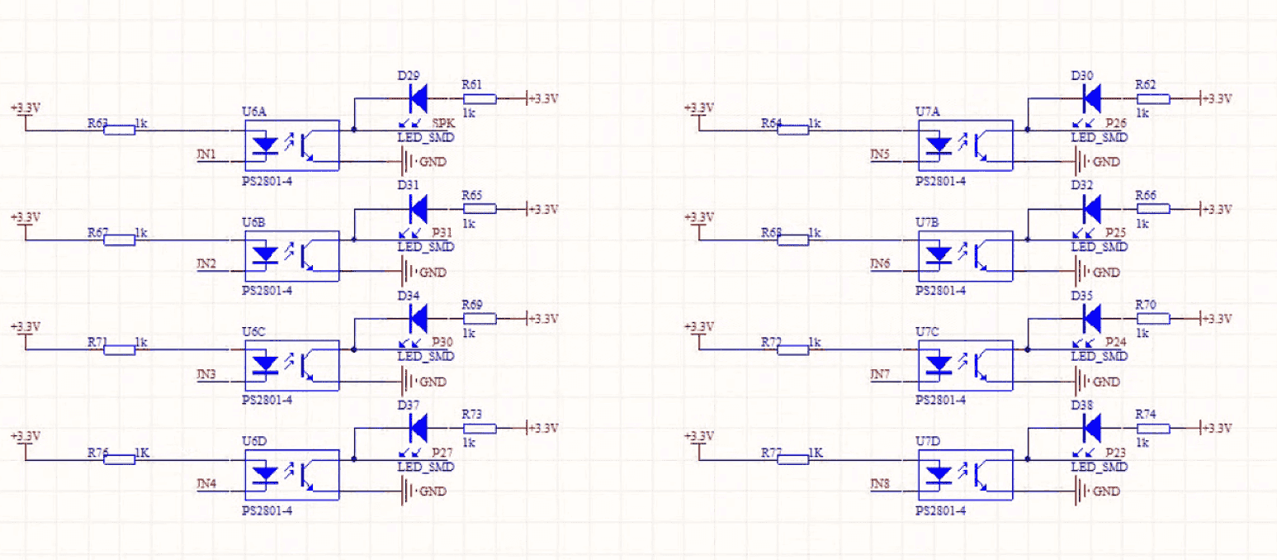1277x560 pixels.
Task: Pick the D35 LED diode symbol
Action: click(1092, 318)
